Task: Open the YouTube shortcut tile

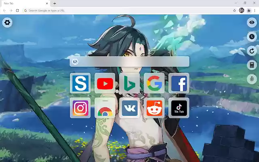Action: point(105,83)
